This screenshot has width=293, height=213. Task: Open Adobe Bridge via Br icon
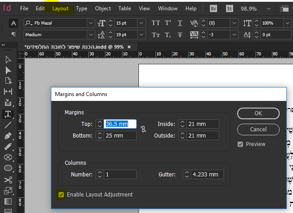213,8
